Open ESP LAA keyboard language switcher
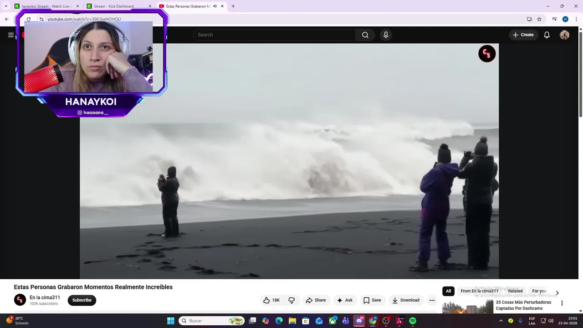The width and height of the screenshot is (583, 328). 532,321
